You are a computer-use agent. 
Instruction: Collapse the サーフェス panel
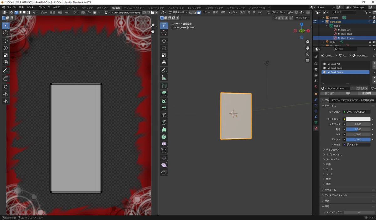(x=330, y=106)
